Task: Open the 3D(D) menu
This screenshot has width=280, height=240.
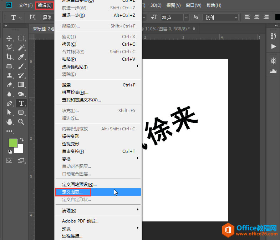Action: [x=156, y=5]
